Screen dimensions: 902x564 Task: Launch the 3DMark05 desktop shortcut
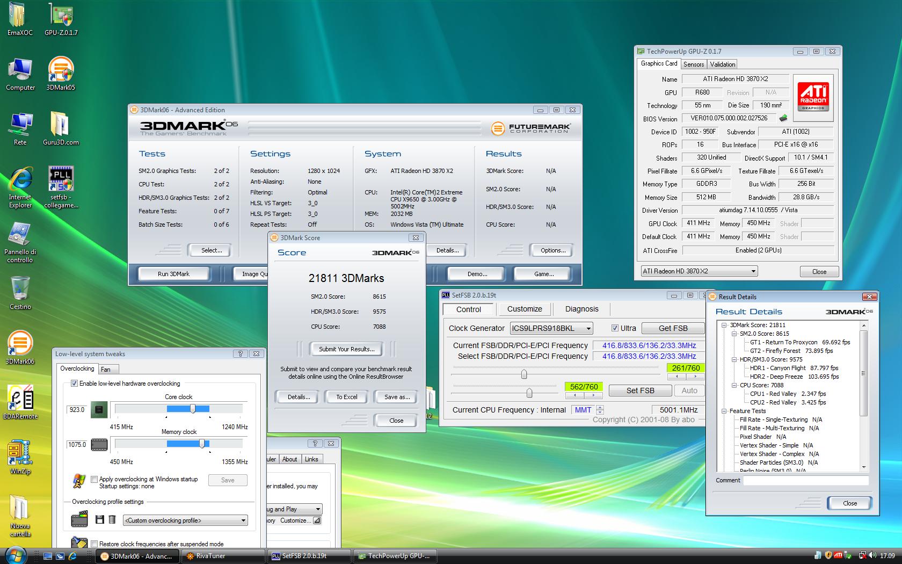click(x=61, y=74)
